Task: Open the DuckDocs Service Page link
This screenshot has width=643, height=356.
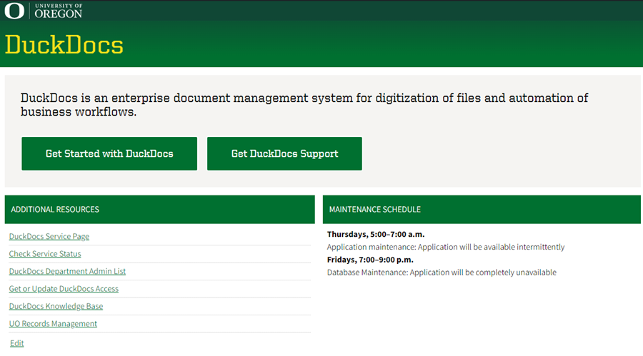Action: 49,236
